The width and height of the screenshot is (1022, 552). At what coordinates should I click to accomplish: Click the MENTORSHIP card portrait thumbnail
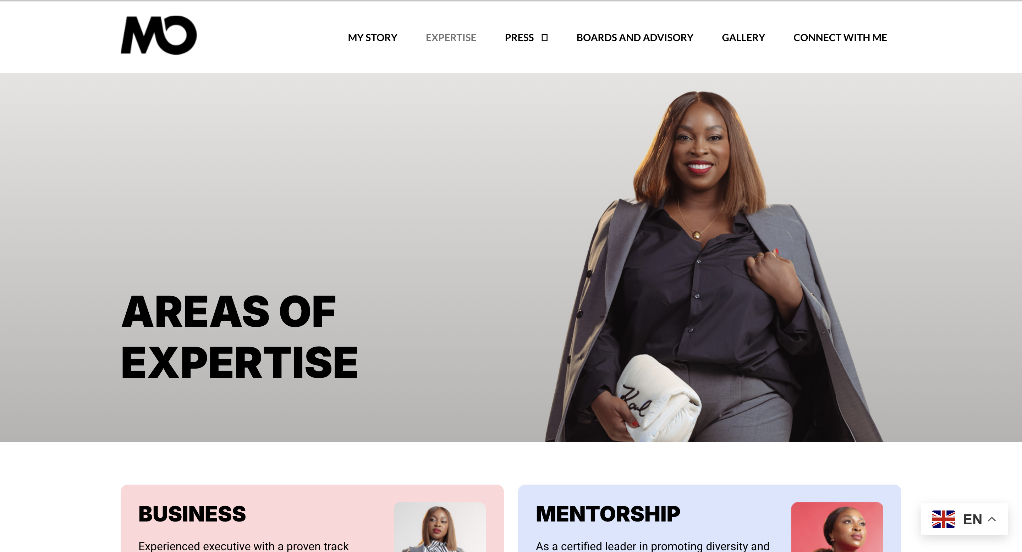pyautogui.click(x=837, y=528)
